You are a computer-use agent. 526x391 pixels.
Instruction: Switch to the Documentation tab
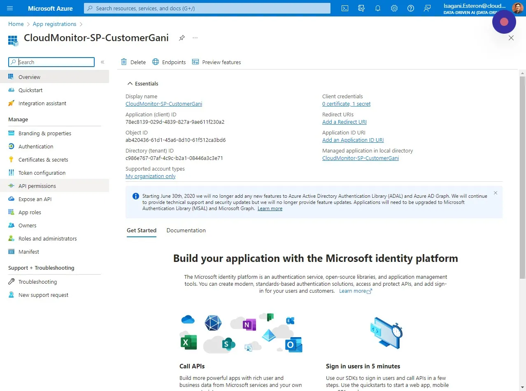tap(186, 230)
